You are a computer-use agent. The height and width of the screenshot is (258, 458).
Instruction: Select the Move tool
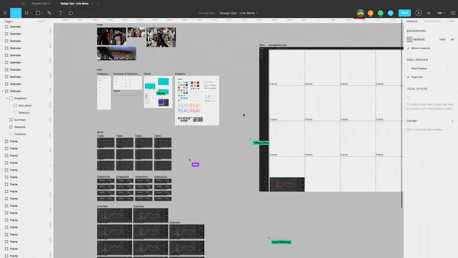15,13
